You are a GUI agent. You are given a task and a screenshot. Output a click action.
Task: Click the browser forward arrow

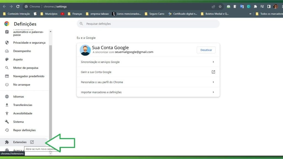pos(11,7)
